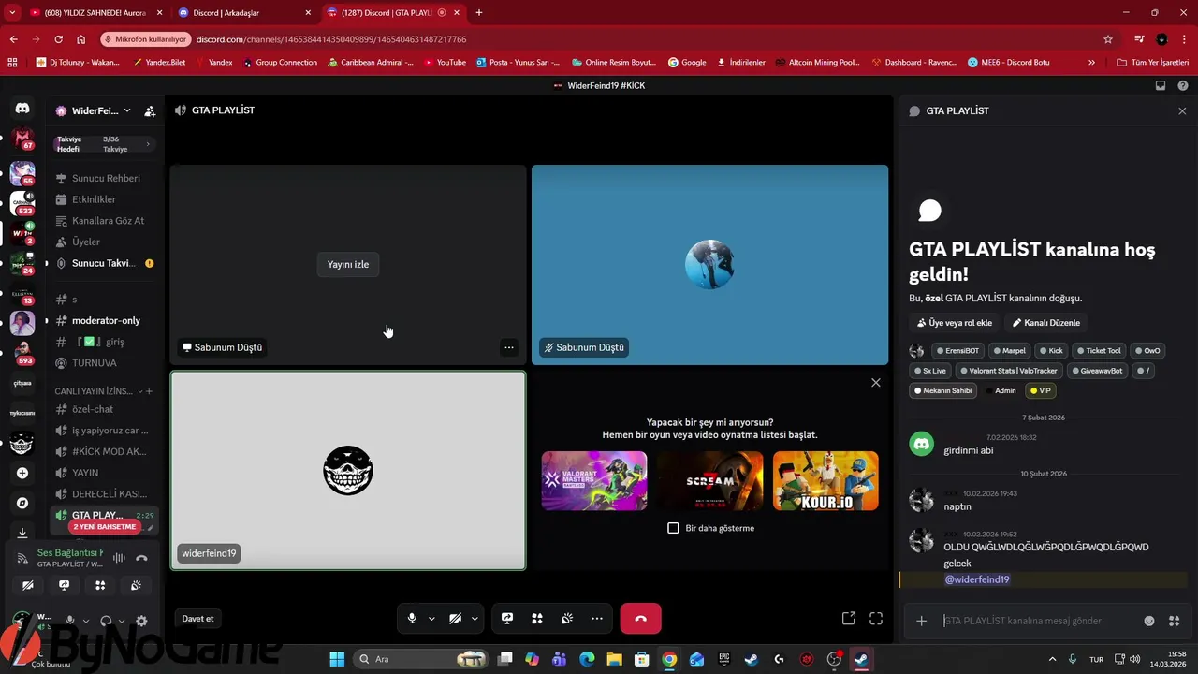
Task: Enter fullscreen for the voice call
Action: [x=876, y=619]
